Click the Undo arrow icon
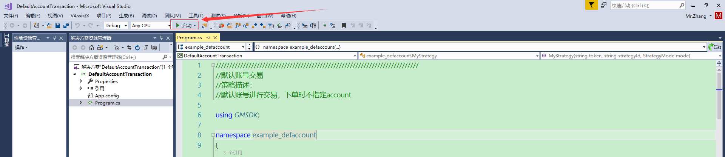The height and width of the screenshot is (157, 725). click(x=77, y=26)
